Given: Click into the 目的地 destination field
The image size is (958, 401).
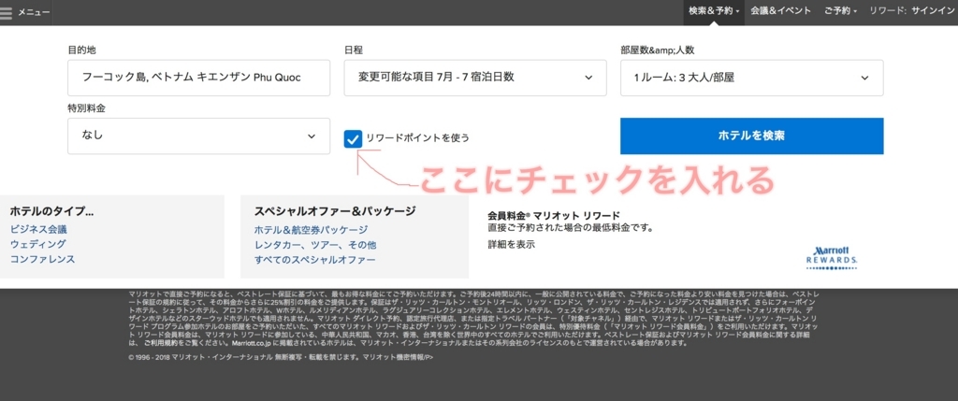Looking at the screenshot, I should tap(198, 78).
